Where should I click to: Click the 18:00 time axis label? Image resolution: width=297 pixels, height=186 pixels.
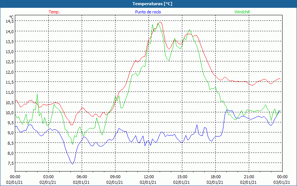point(216,177)
